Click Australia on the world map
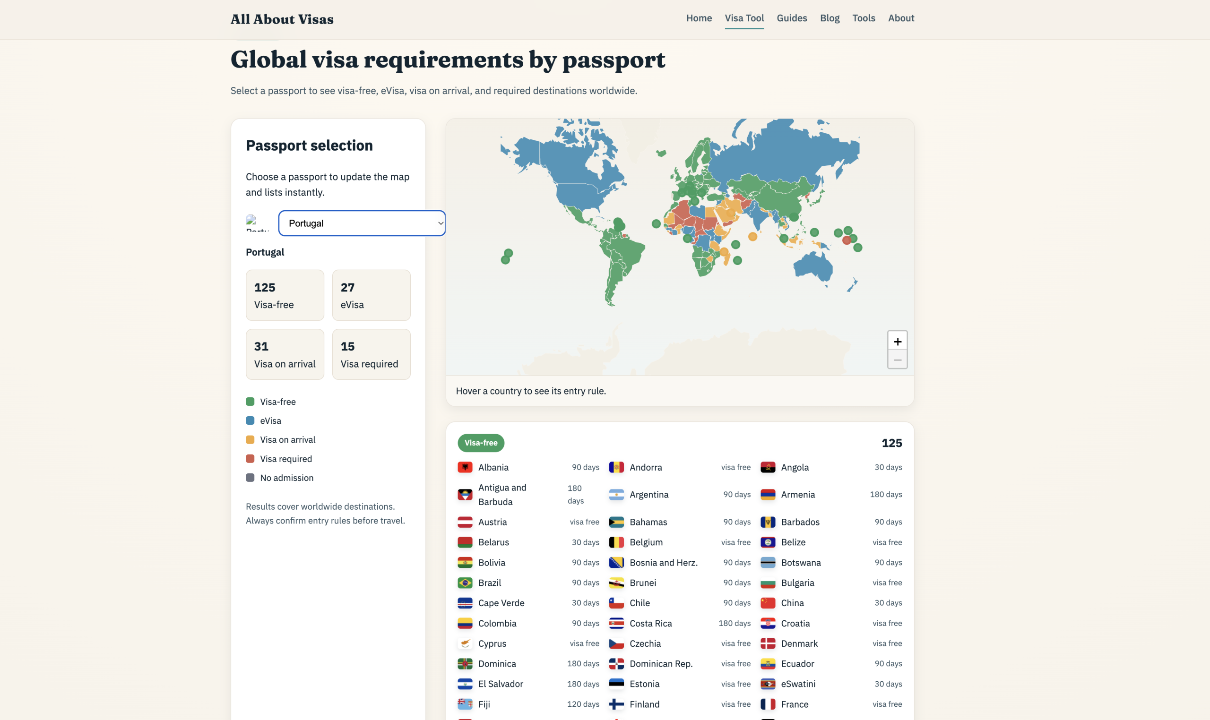Screen dimensions: 1210x720 tap(812, 266)
